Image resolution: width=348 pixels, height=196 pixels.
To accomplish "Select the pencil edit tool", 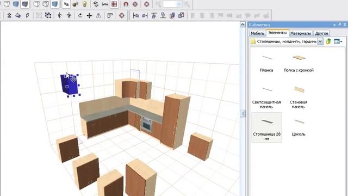I will (28, 15).
